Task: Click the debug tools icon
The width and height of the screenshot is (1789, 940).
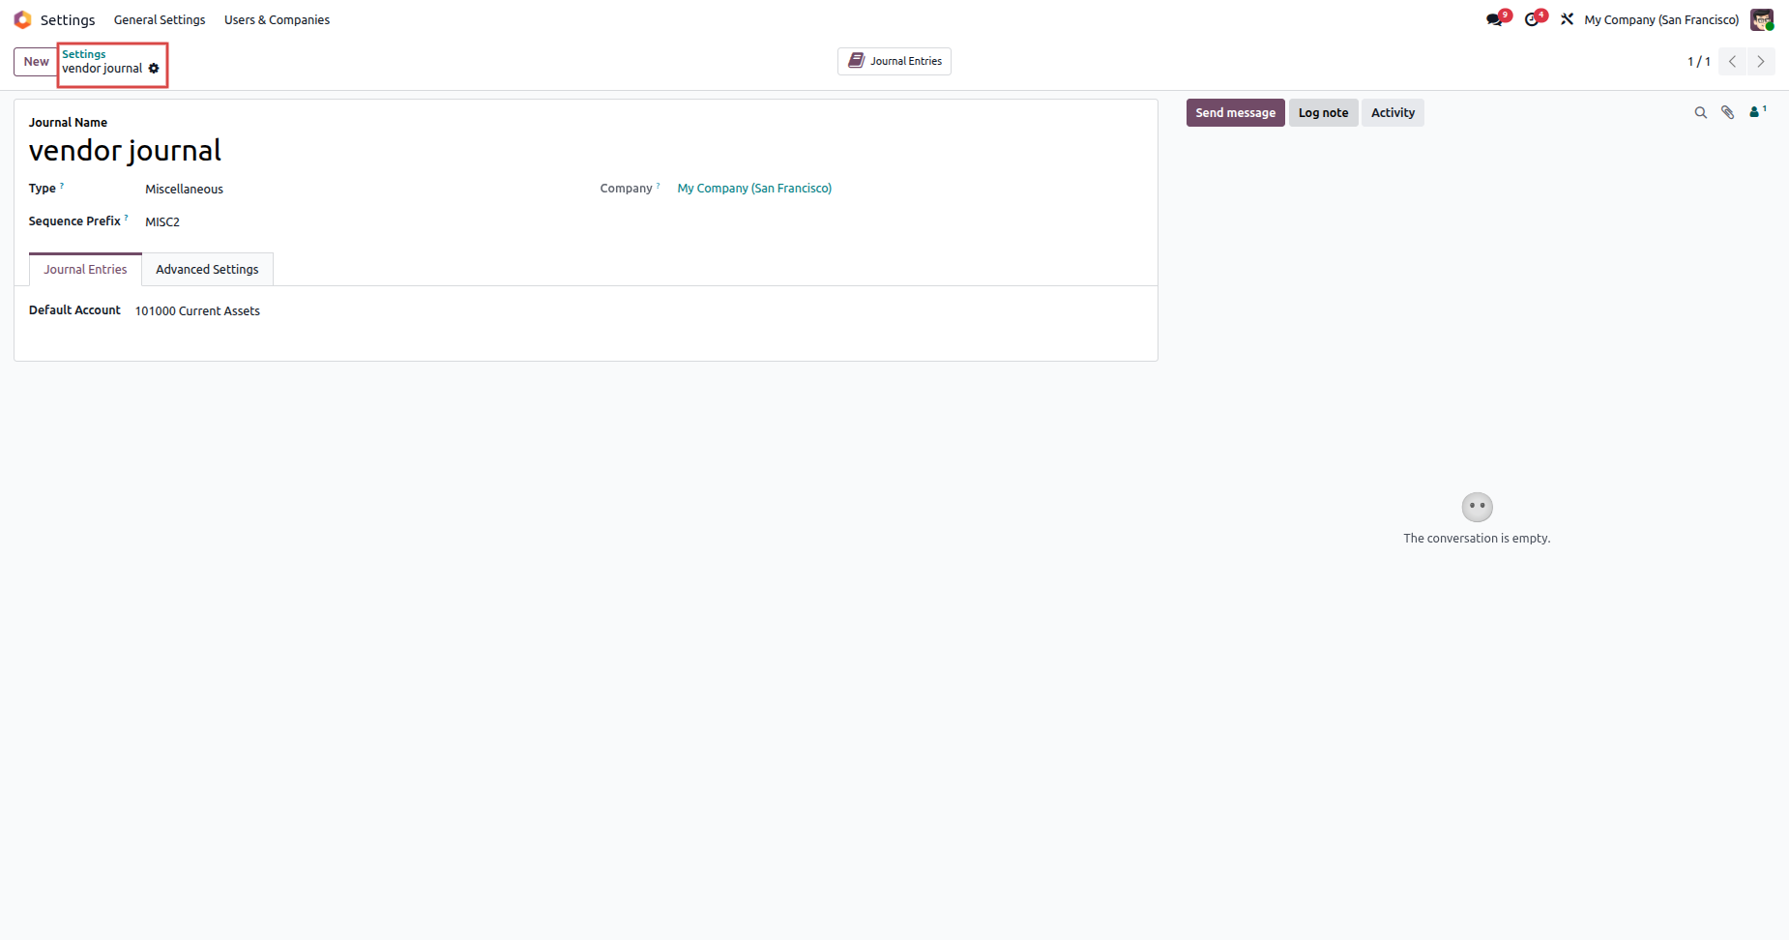Action: pyautogui.click(x=1567, y=19)
